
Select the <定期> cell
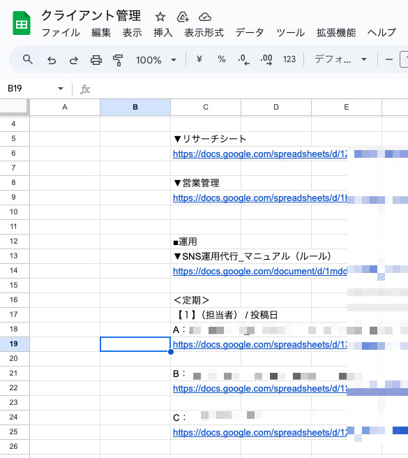coord(206,300)
